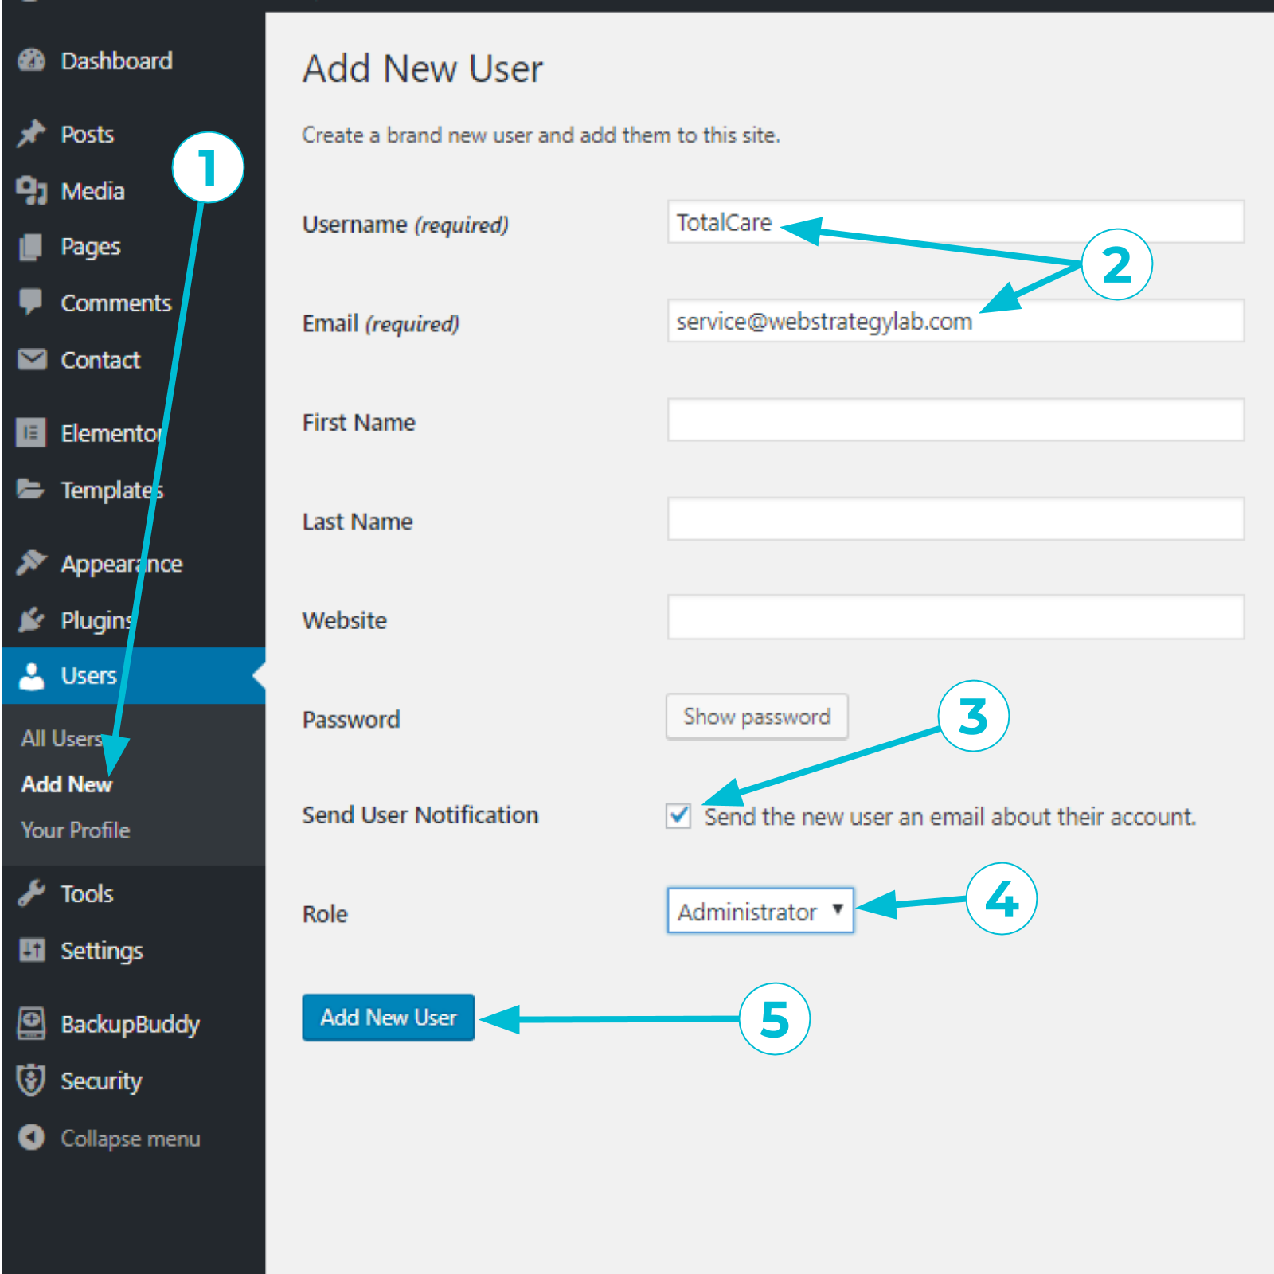
Task: Click the Users person icon
Action: tap(32, 675)
